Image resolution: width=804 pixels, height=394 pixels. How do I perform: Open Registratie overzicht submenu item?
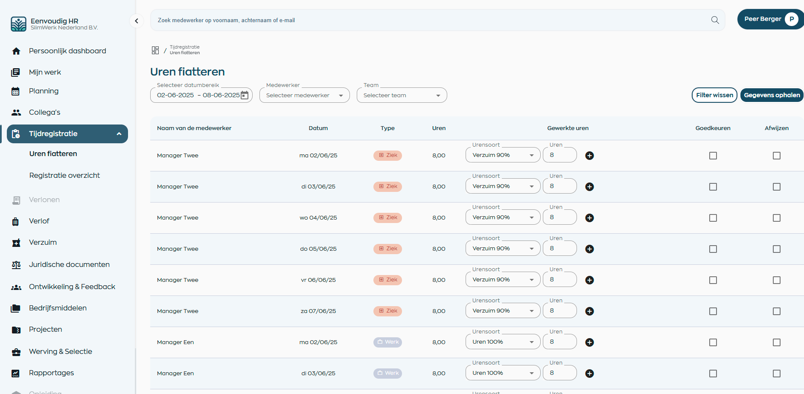64,175
